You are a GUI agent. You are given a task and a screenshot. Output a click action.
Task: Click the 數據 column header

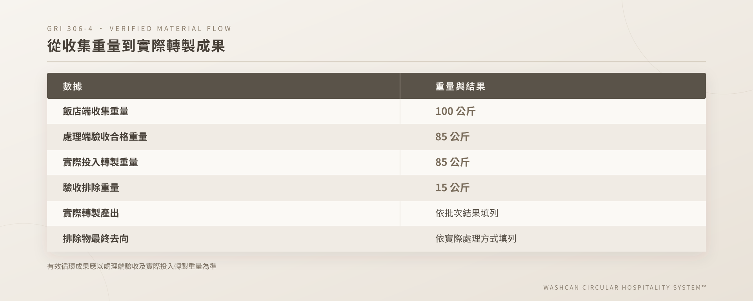click(73, 86)
